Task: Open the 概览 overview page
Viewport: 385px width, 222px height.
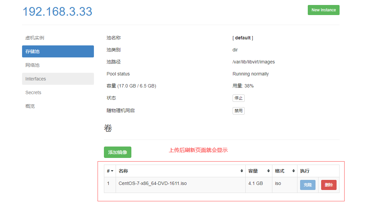Action: click(x=30, y=106)
